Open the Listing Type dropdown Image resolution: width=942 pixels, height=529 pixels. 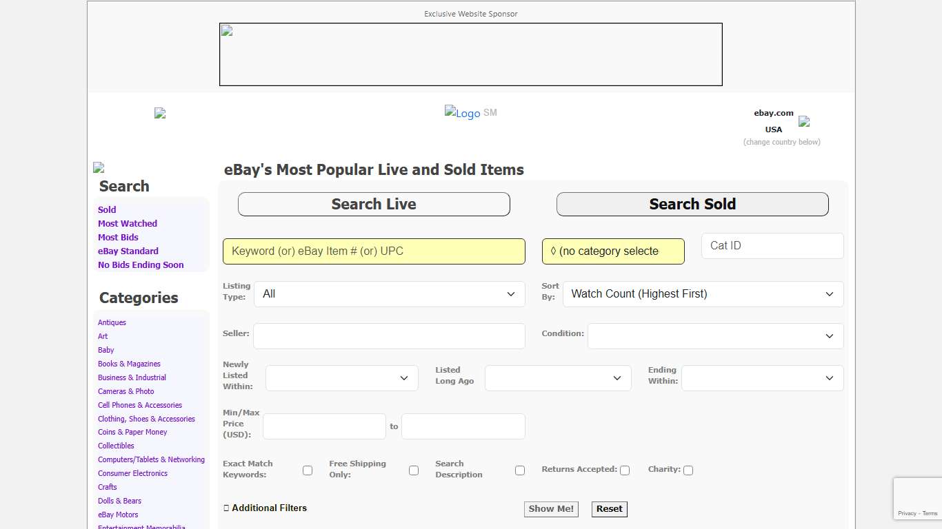pos(389,294)
